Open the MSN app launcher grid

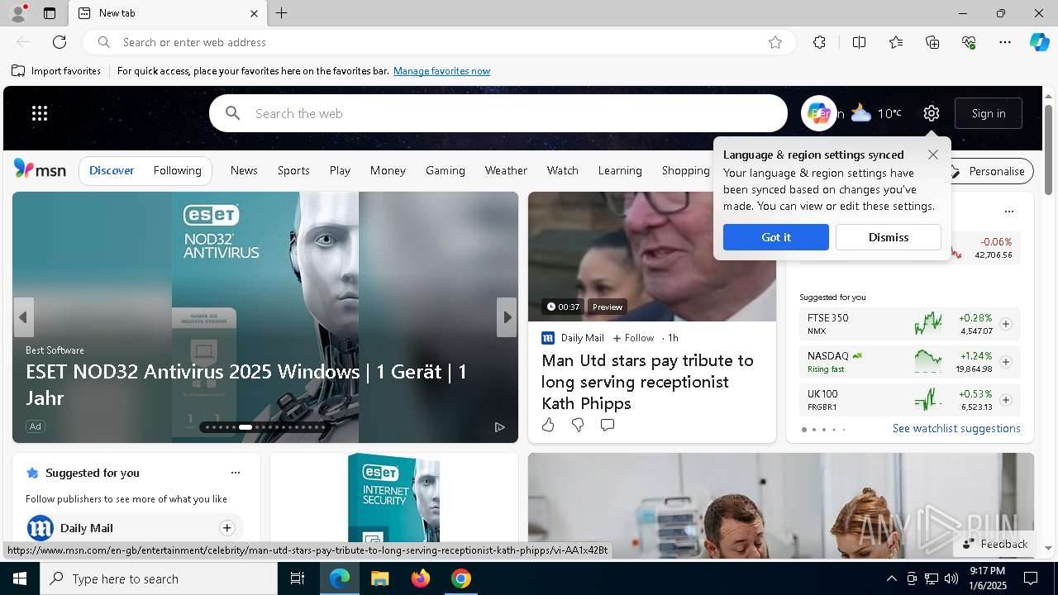tap(40, 113)
